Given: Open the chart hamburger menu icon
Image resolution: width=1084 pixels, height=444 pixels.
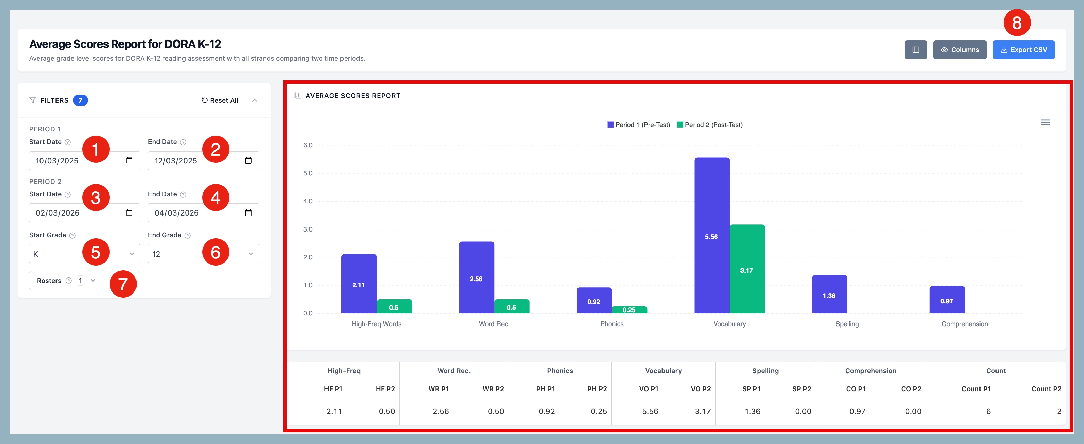Looking at the screenshot, I should pos(1045,122).
